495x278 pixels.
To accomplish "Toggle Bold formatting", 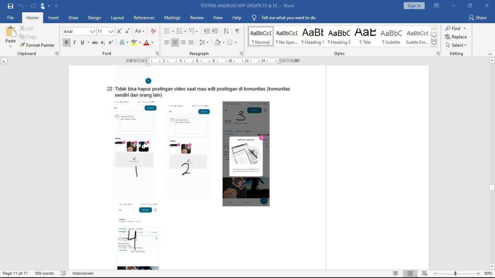I will [66, 42].
